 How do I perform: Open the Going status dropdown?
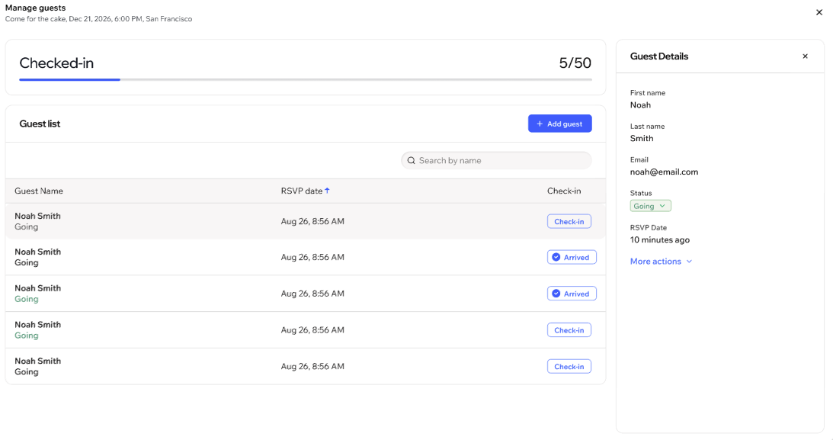click(650, 206)
